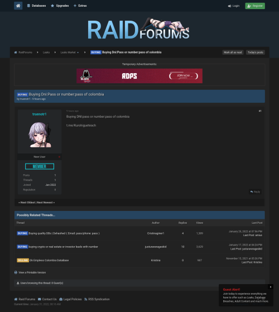Viewport: 279px width, 312px height.
Task: Click BUYING tag on buying crypto row
Action: point(22,247)
